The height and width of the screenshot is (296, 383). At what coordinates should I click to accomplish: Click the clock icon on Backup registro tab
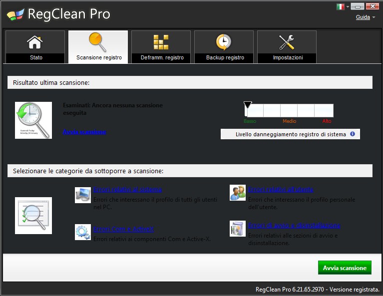[224, 42]
